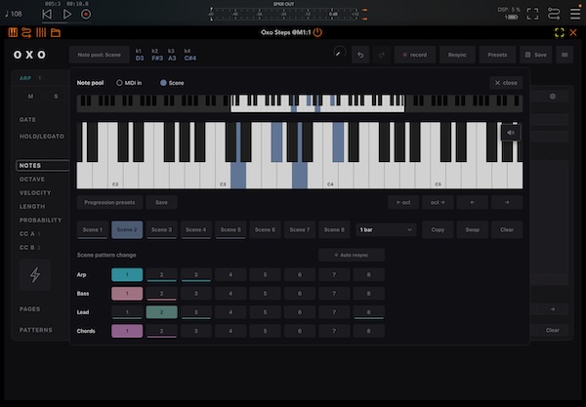Open the main hamburger menu
This screenshot has width=586, height=407.
pyautogui.click(x=575, y=14)
